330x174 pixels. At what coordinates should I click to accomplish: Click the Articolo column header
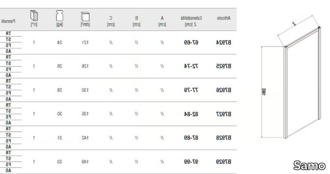223,18
